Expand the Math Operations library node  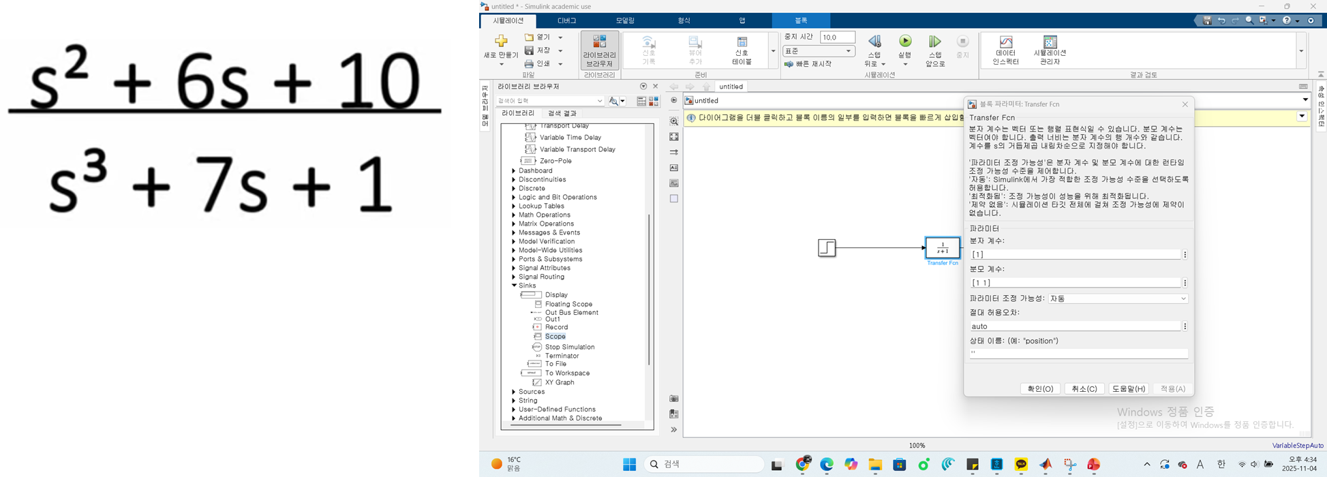click(514, 215)
